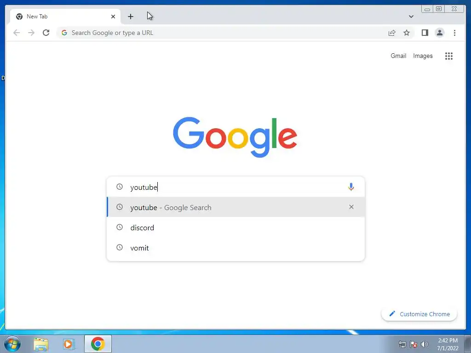Reload the page
Viewport: 471px width, 353px height.
click(46, 33)
